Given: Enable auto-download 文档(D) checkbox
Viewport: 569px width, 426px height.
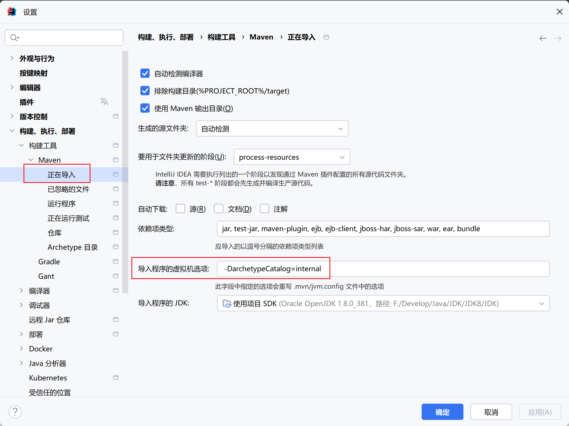Looking at the screenshot, I should (219, 209).
